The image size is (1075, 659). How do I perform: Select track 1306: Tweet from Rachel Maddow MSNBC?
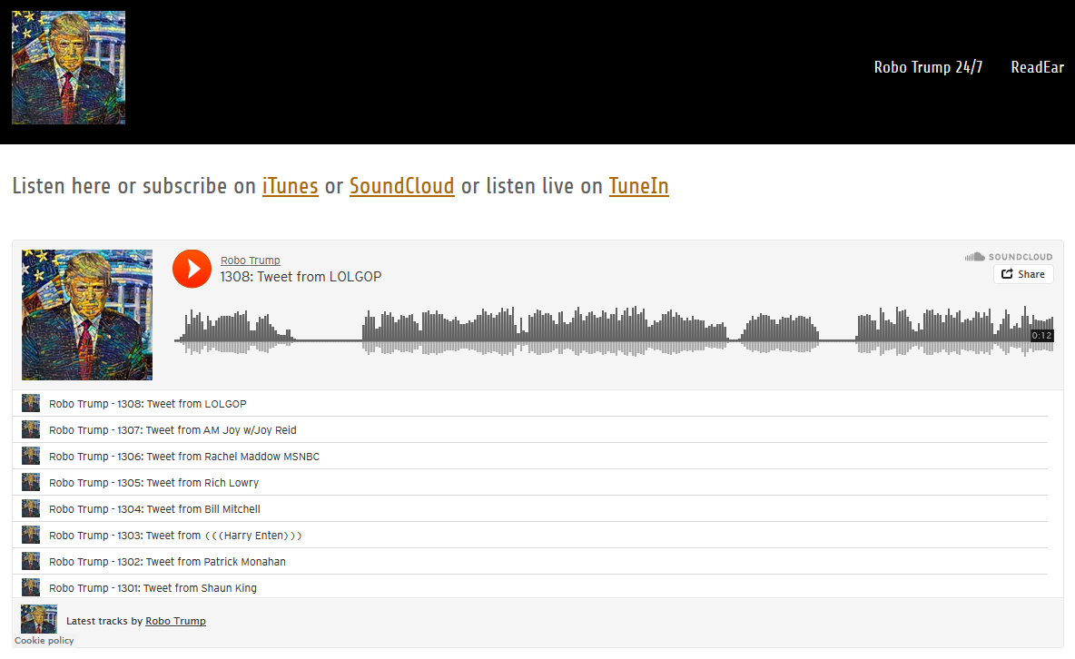click(530, 456)
